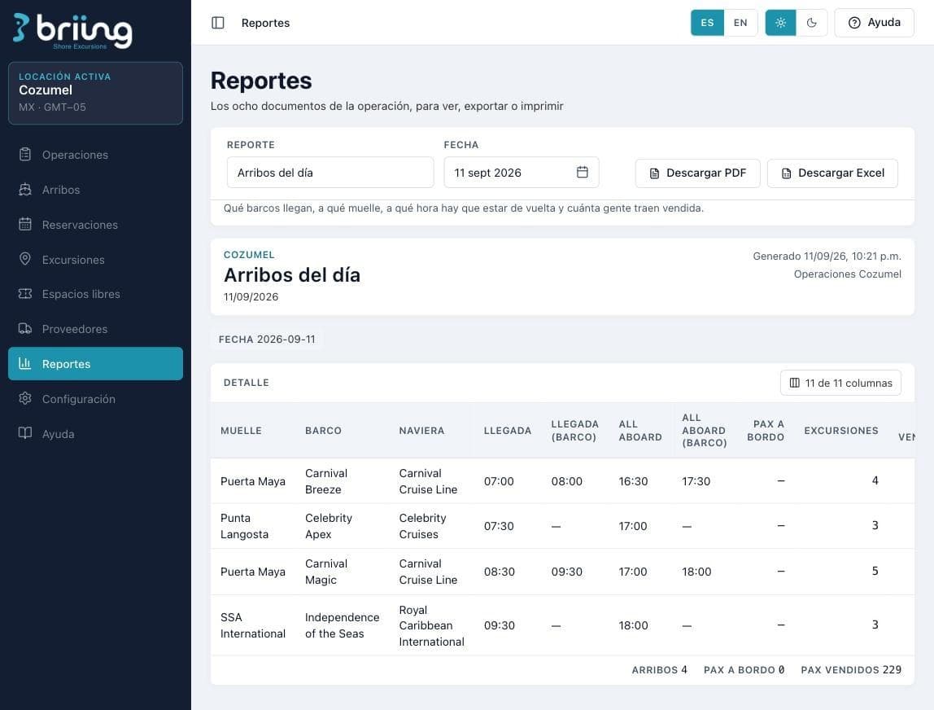Click the Reservaciones calendar icon
This screenshot has width=934, height=710.
[25, 224]
